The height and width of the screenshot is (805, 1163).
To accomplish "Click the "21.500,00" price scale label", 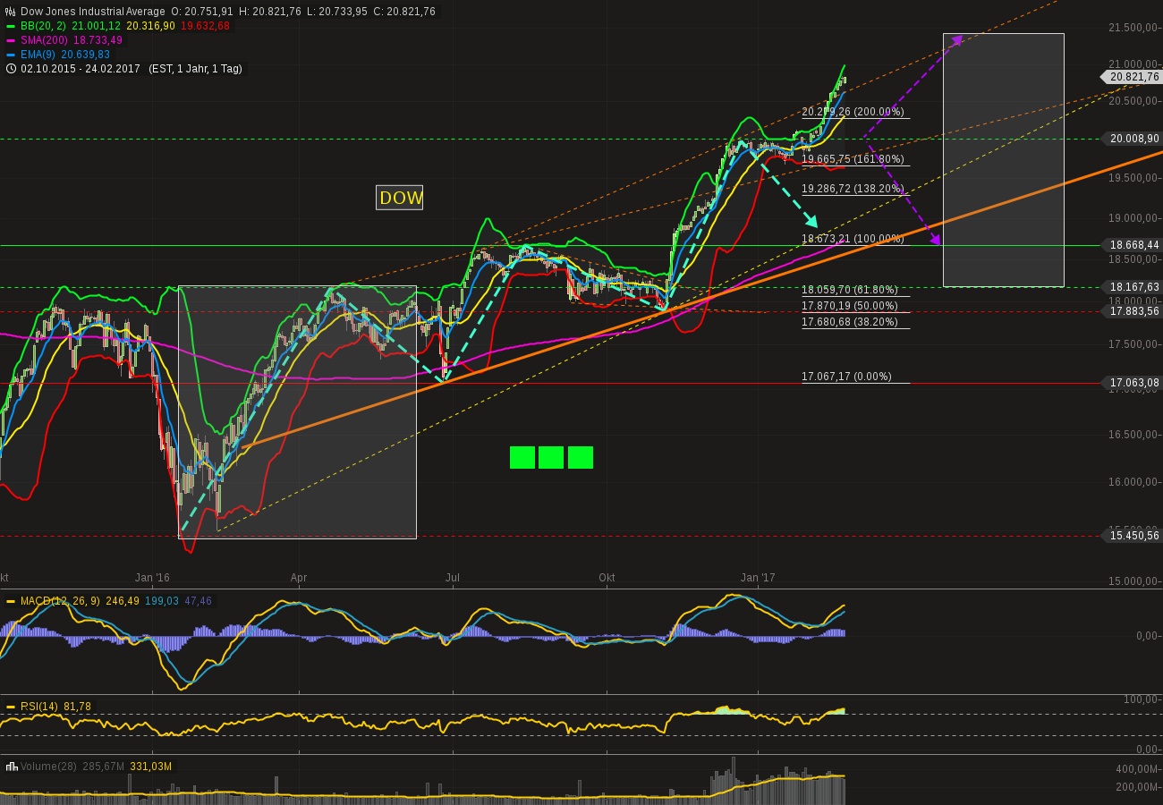I will (x=1133, y=28).
